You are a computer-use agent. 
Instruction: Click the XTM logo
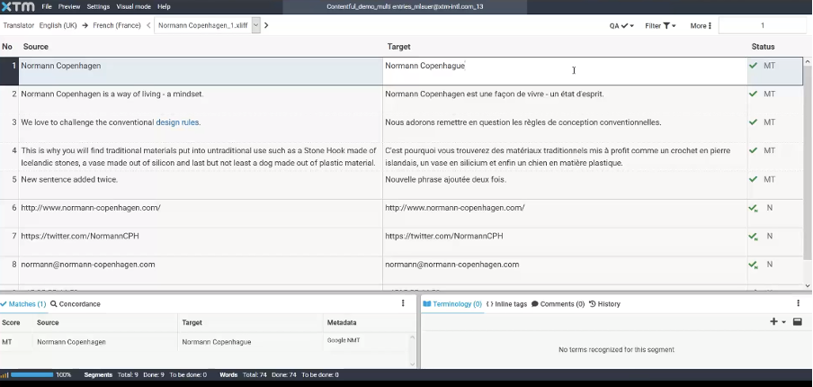point(18,6)
